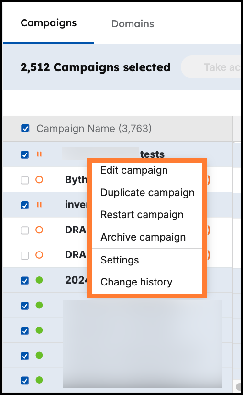Click the draft circle icon on second DRA row
The height and width of the screenshot is (395, 243).
pos(39,255)
